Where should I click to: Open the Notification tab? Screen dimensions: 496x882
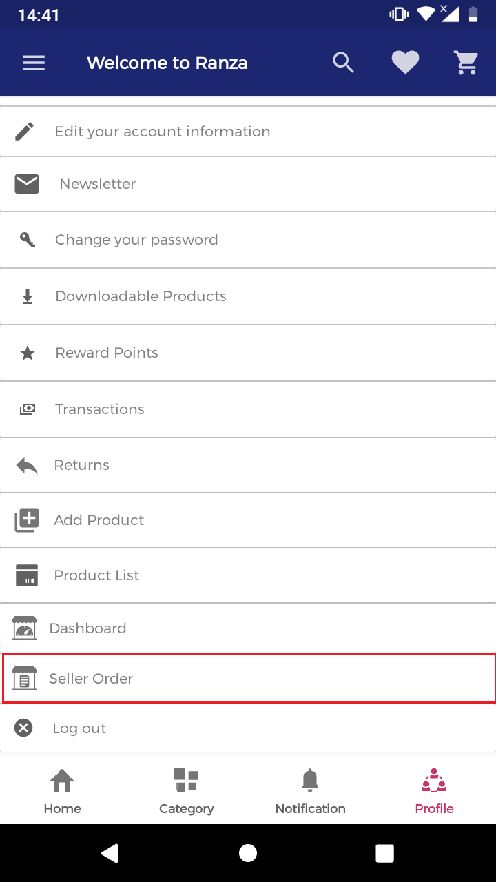click(310, 791)
